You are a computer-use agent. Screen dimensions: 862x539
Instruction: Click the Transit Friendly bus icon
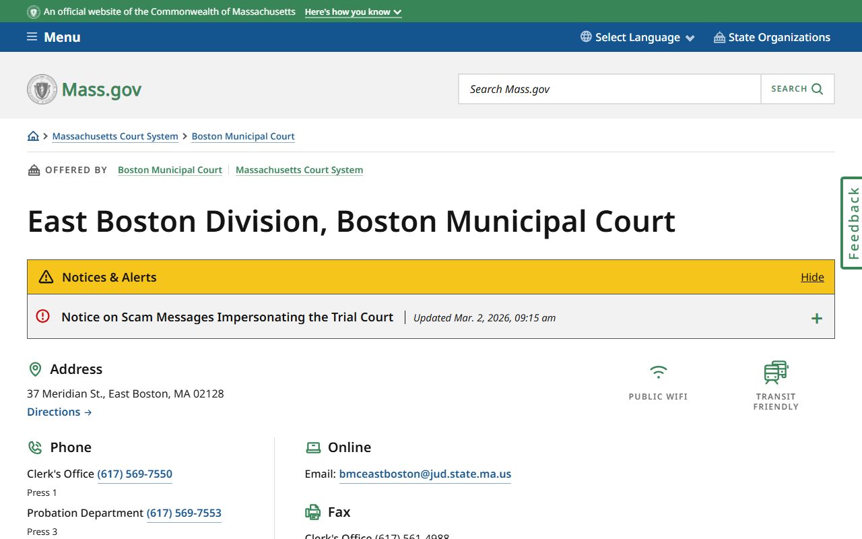[x=776, y=372]
